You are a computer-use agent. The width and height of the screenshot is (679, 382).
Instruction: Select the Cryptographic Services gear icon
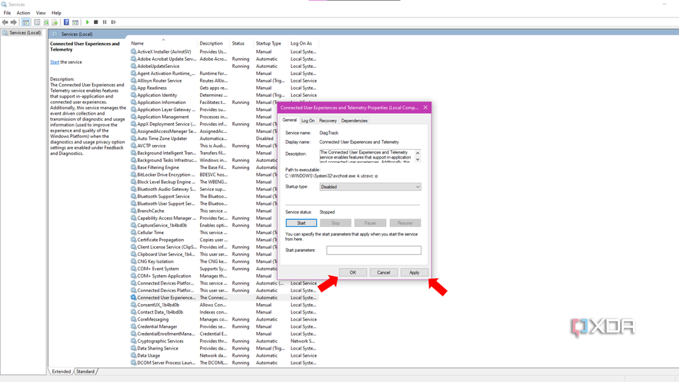[134, 341]
